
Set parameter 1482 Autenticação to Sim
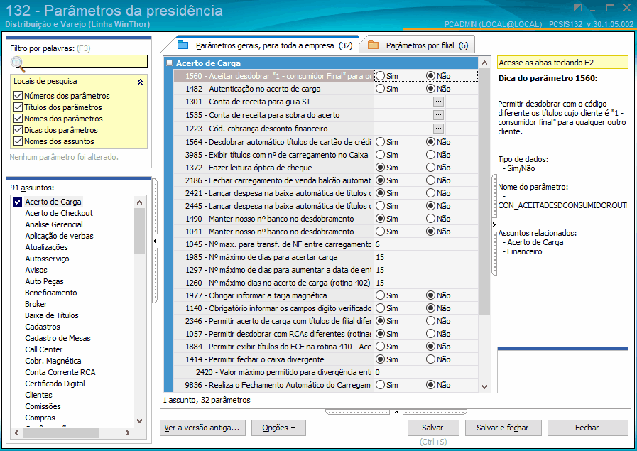click(x=380, y=89)
